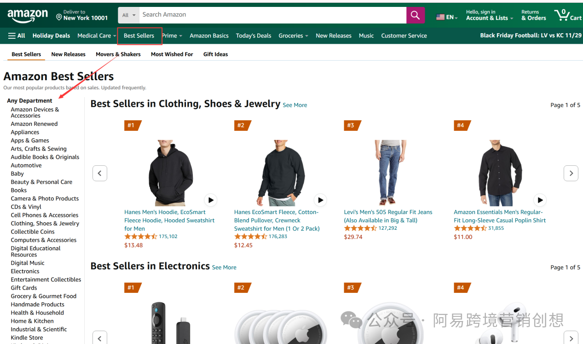Play video for Hanes Men's Hoodie

click(x=210, y=200)
